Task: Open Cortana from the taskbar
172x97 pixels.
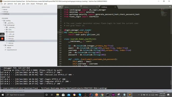Action: click(46, 95)
